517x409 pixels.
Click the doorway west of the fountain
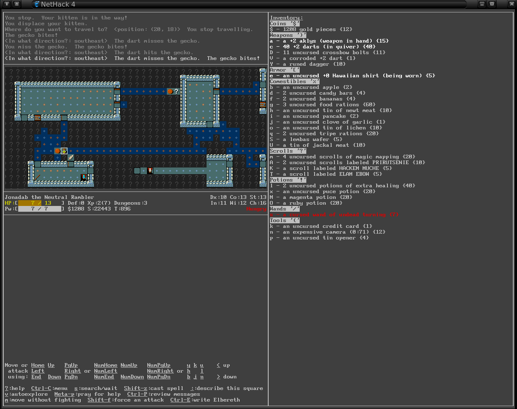point(137,170)
